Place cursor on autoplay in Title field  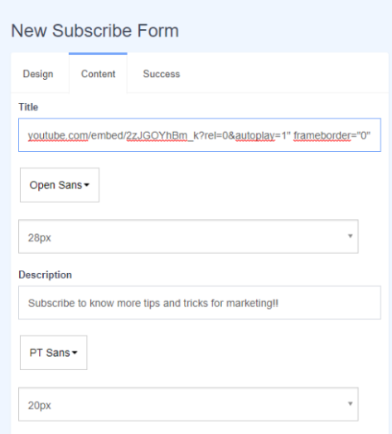[x=255, y=135]
